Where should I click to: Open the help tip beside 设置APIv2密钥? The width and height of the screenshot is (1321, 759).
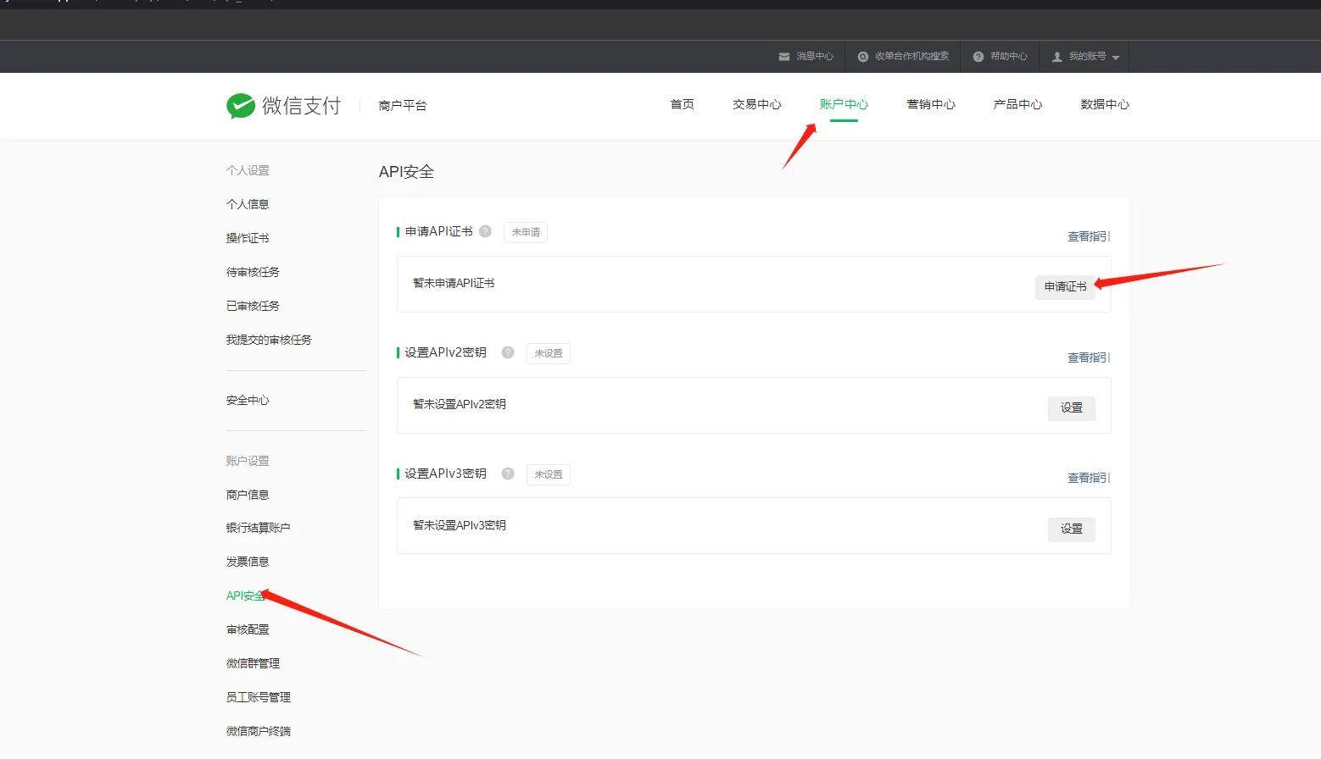click(x=507, y=352)
